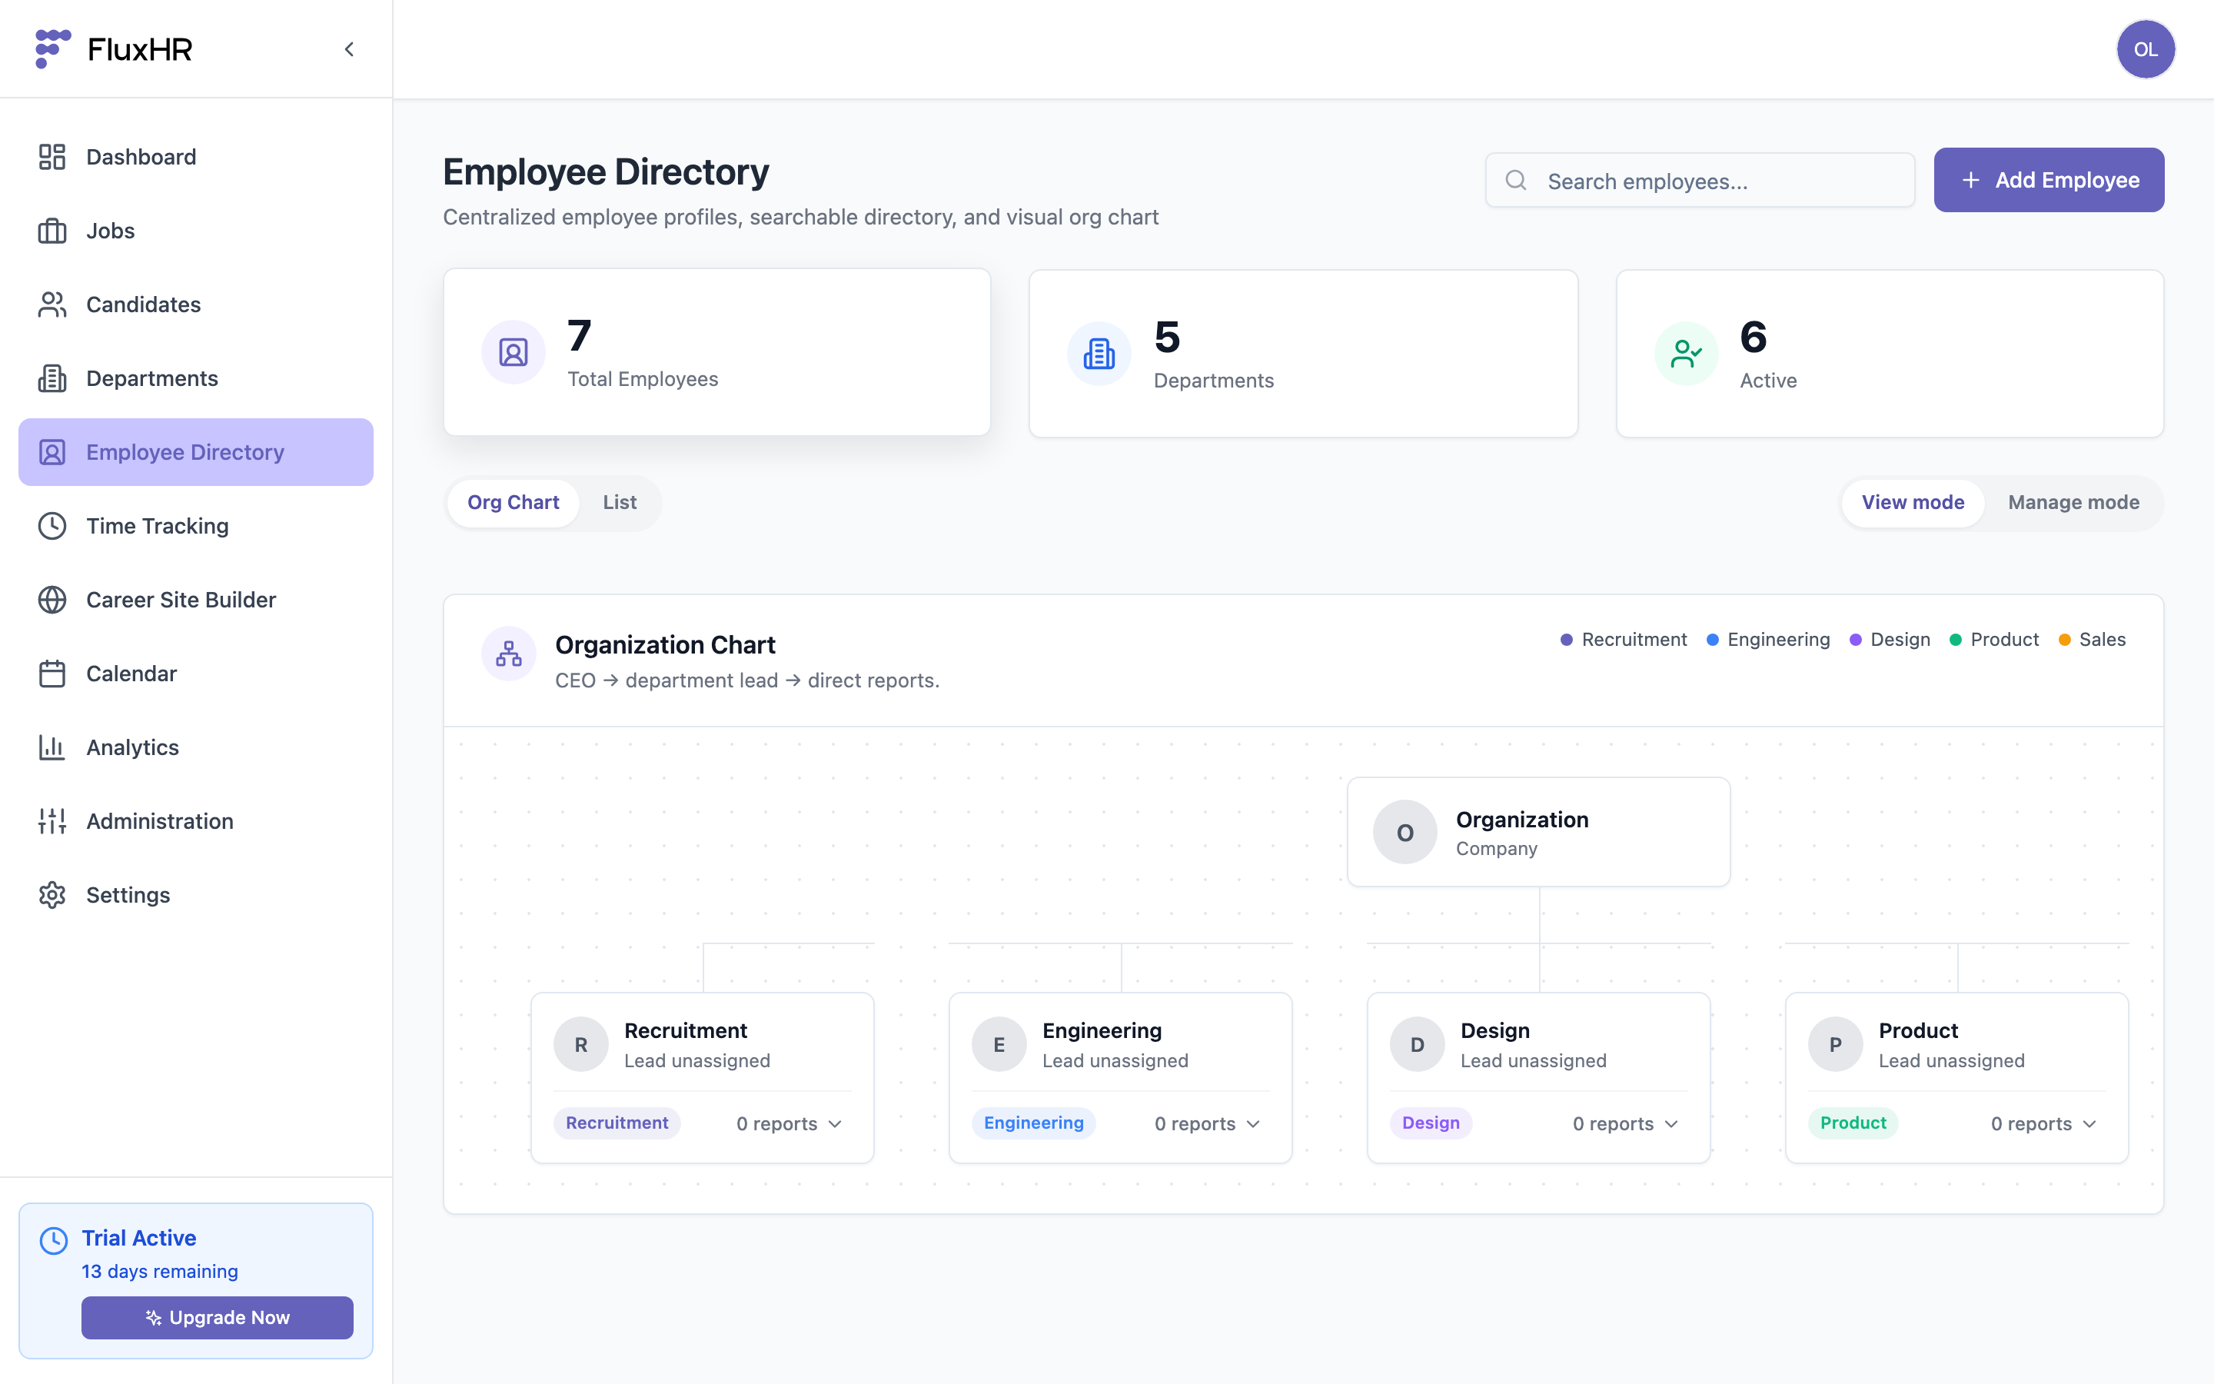Click the Active employees check icon
2214x1384 pixels.
1686,354
